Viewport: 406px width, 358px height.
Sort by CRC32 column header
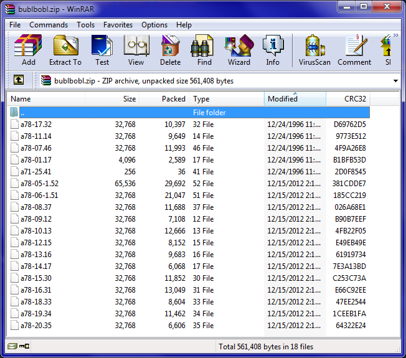(347, 98)
